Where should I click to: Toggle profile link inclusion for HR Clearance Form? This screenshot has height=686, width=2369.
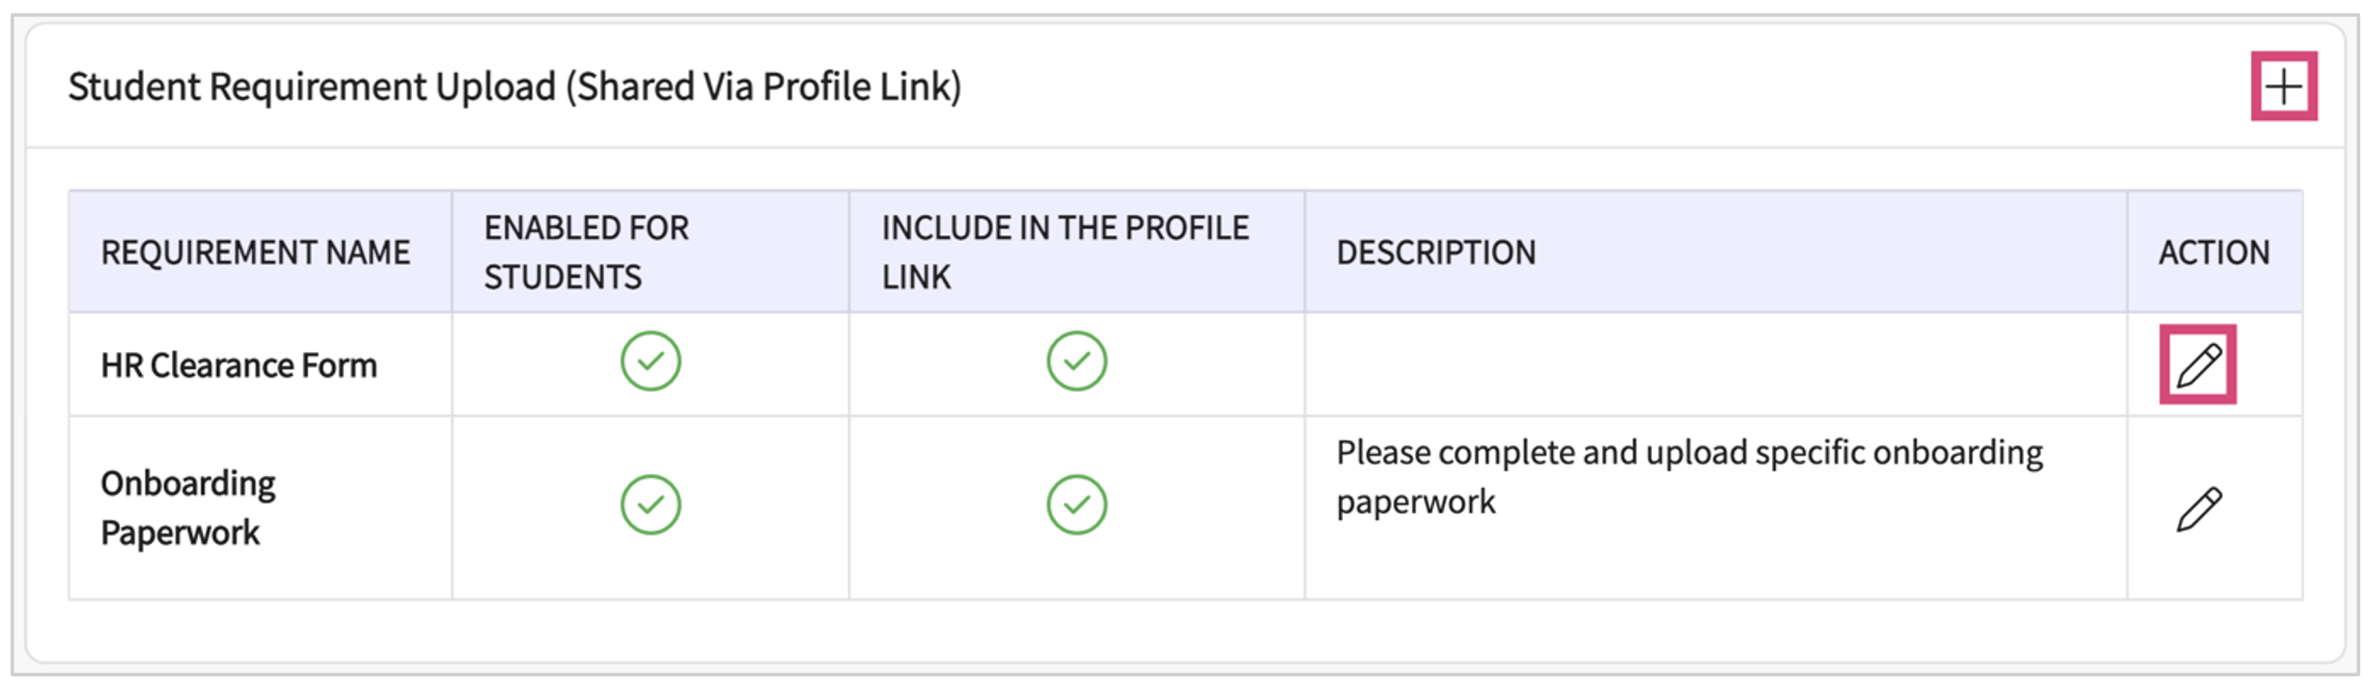tap(1076, 361)
